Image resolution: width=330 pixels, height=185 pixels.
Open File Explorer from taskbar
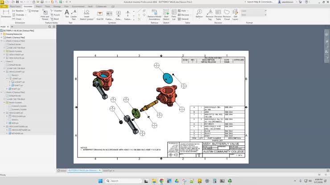[x=154, y=181]
